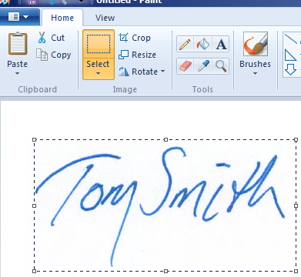Select the Pencil tool

click(x=186, y=44)
